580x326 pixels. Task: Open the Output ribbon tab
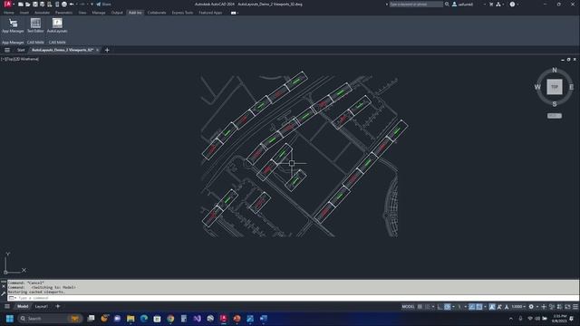[x=117, y=13]
